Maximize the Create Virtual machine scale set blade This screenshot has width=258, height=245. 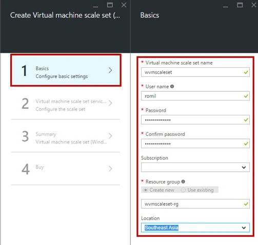[x=110, y=5]
